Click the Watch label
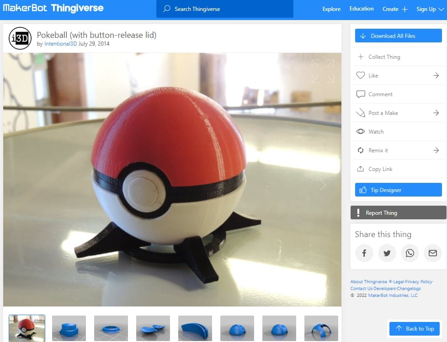This screenshot has height=342, width=447. 376,132
